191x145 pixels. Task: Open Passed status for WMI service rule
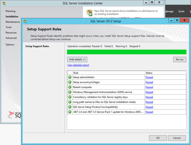click(149, 92)
